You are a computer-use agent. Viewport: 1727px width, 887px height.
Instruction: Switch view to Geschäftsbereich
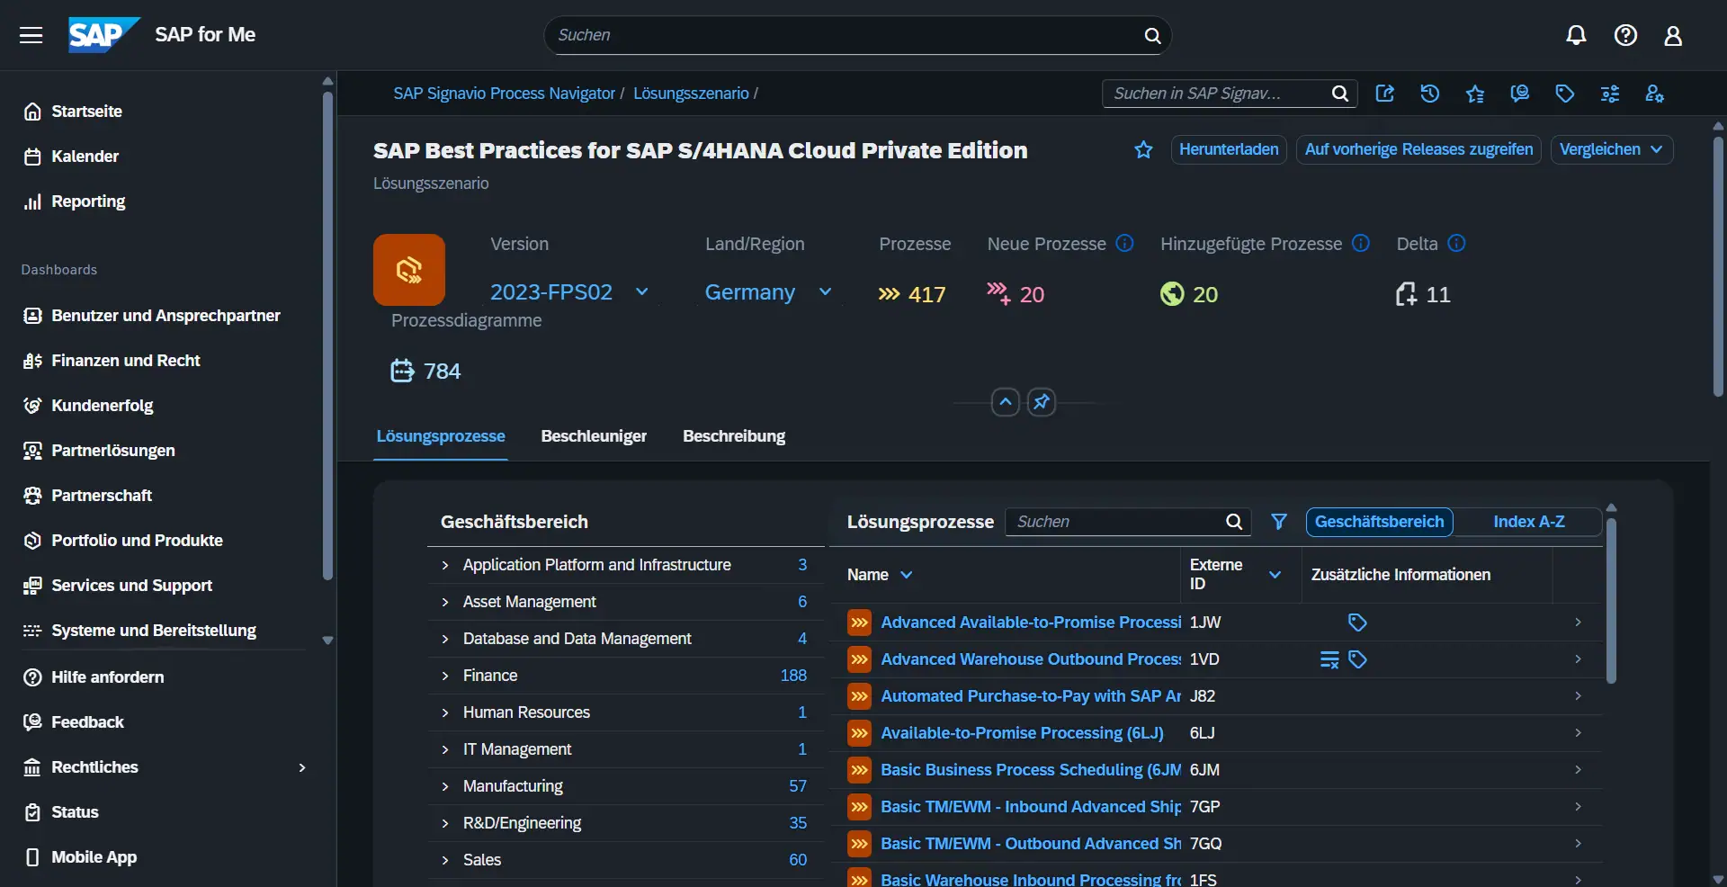(1379, 522)
